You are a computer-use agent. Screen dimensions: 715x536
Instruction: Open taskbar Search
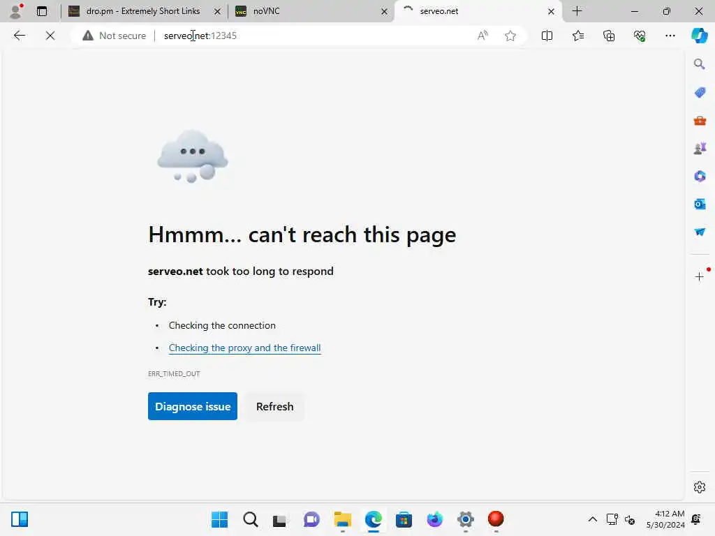click(251, 519)
